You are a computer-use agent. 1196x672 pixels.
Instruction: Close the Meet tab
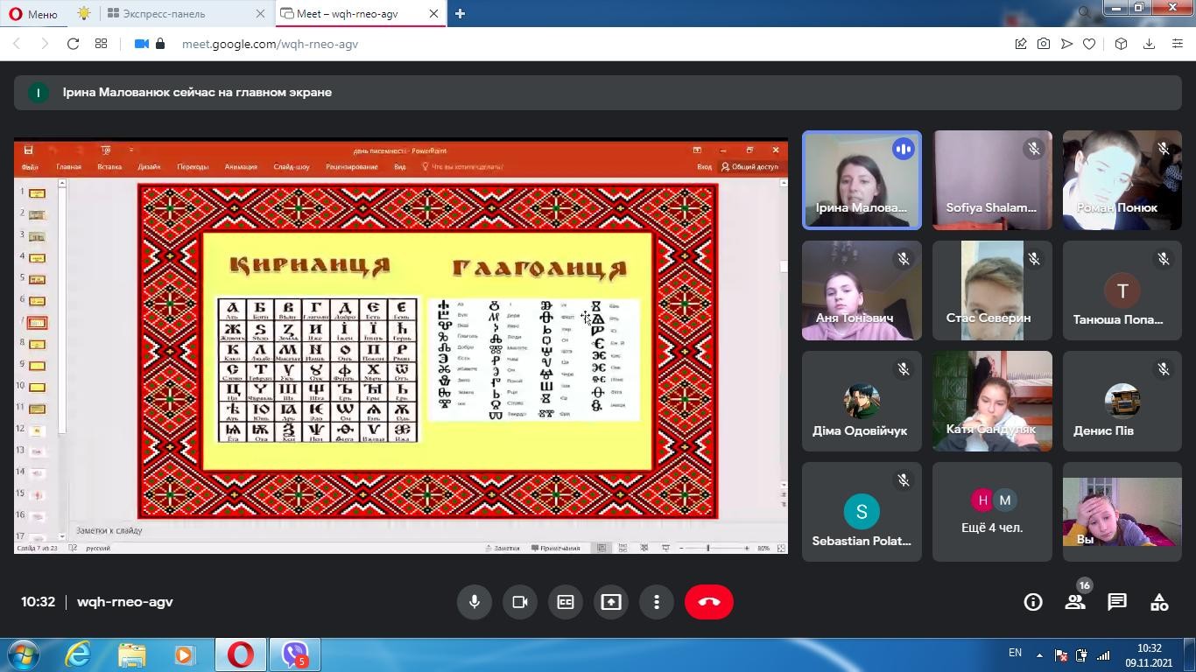[433, 14]
